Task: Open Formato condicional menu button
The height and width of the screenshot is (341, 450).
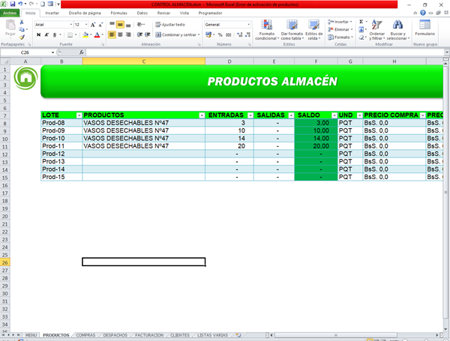Action: coord(267,30)
